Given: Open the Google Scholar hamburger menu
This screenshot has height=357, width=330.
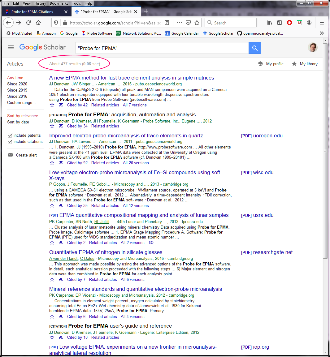Looking at the screenshot, I should point(11,47).
